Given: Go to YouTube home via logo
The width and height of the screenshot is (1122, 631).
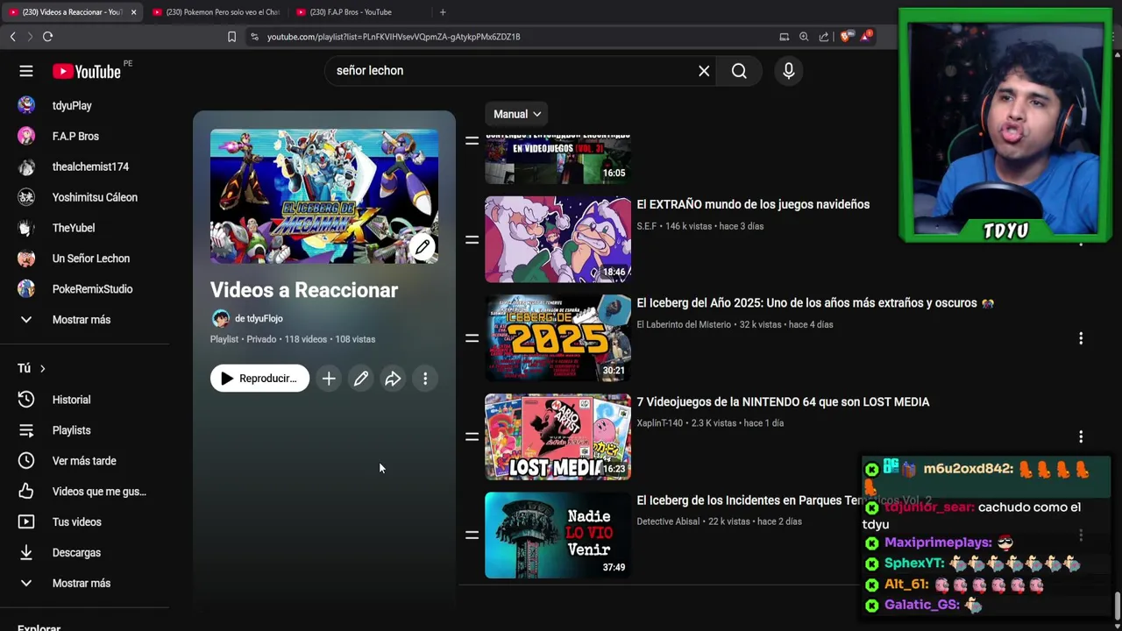Looking at the screenshot, I should [x=86, y=71].
